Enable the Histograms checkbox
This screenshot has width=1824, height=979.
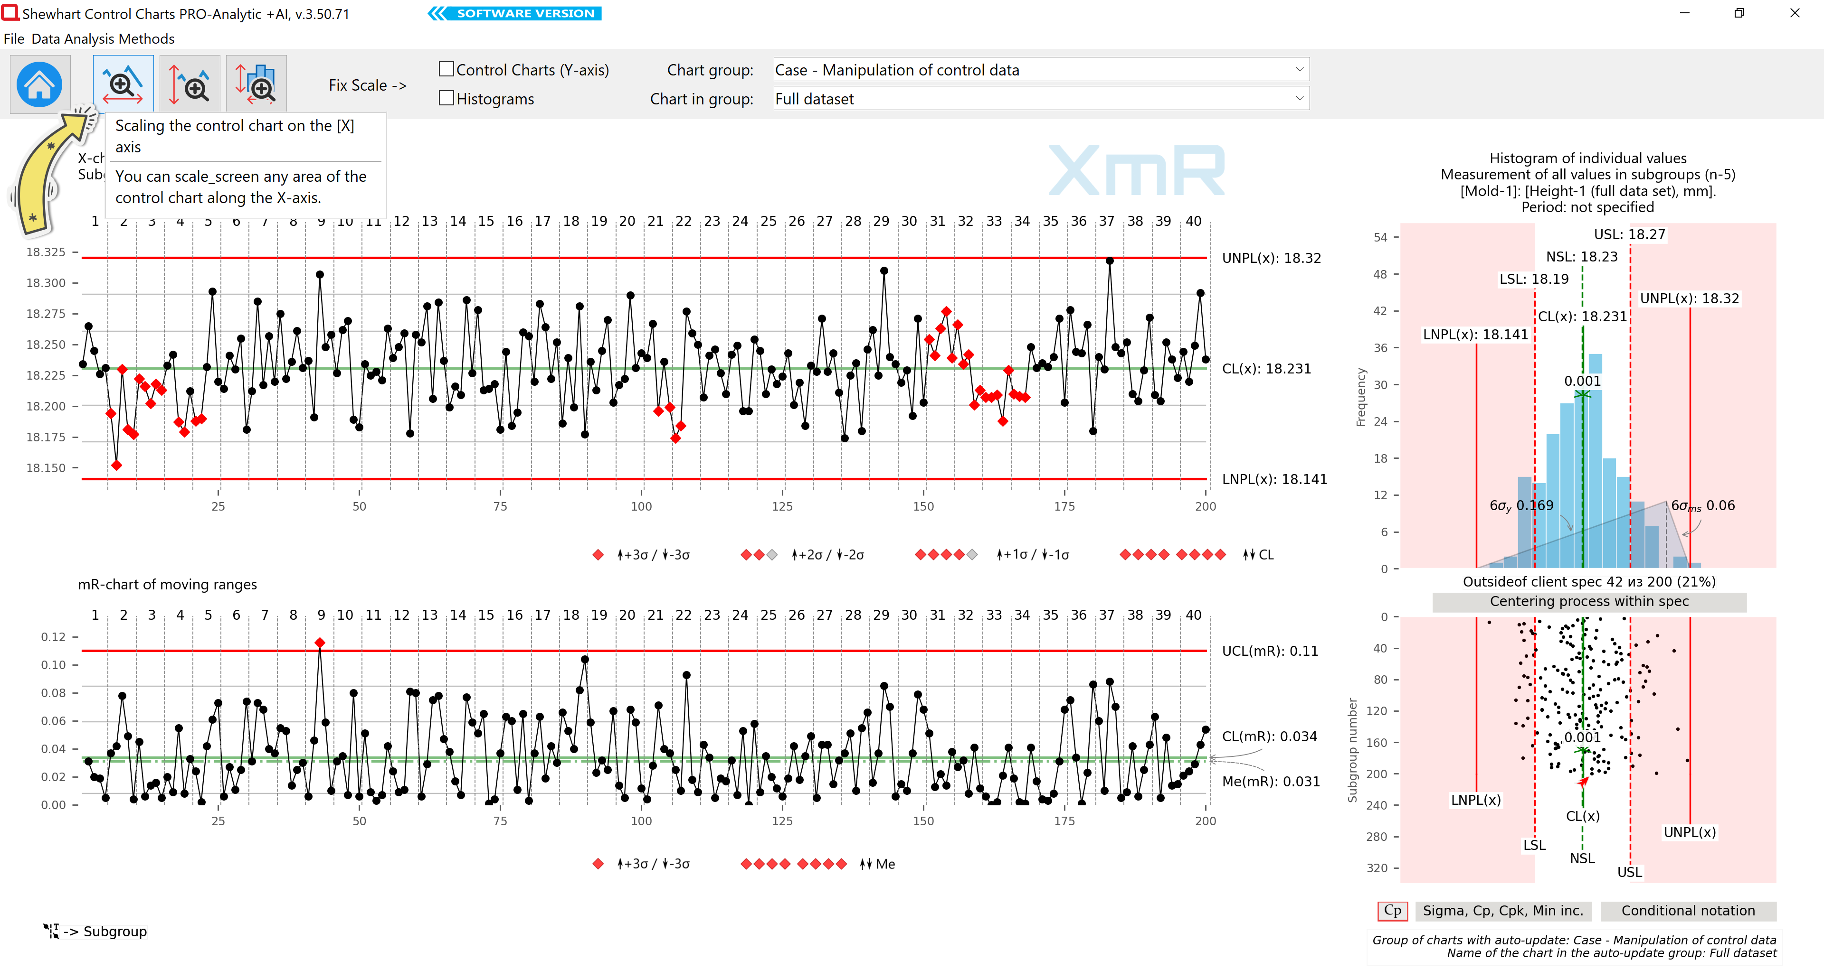pyautogui.click(x=446, y=98)
